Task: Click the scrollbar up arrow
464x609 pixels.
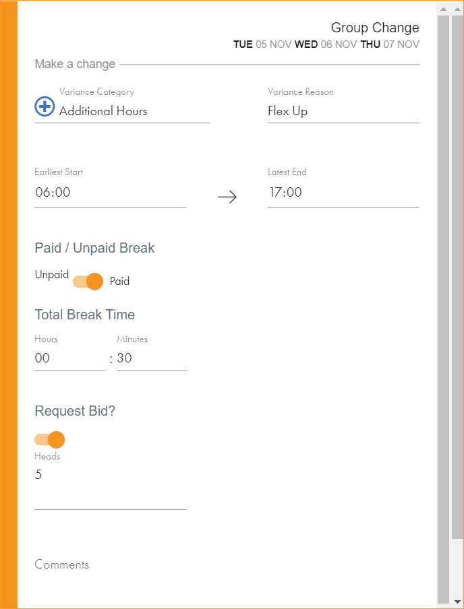Action: (443, 9)
